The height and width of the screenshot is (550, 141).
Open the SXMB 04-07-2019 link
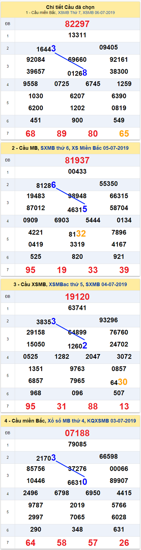[106, 285]
